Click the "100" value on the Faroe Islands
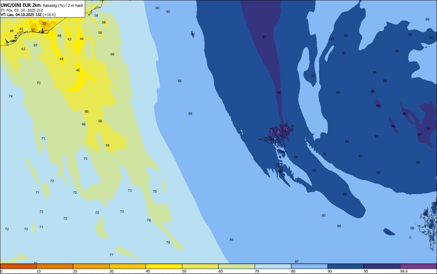437x274 pixels. coord(271,140)
